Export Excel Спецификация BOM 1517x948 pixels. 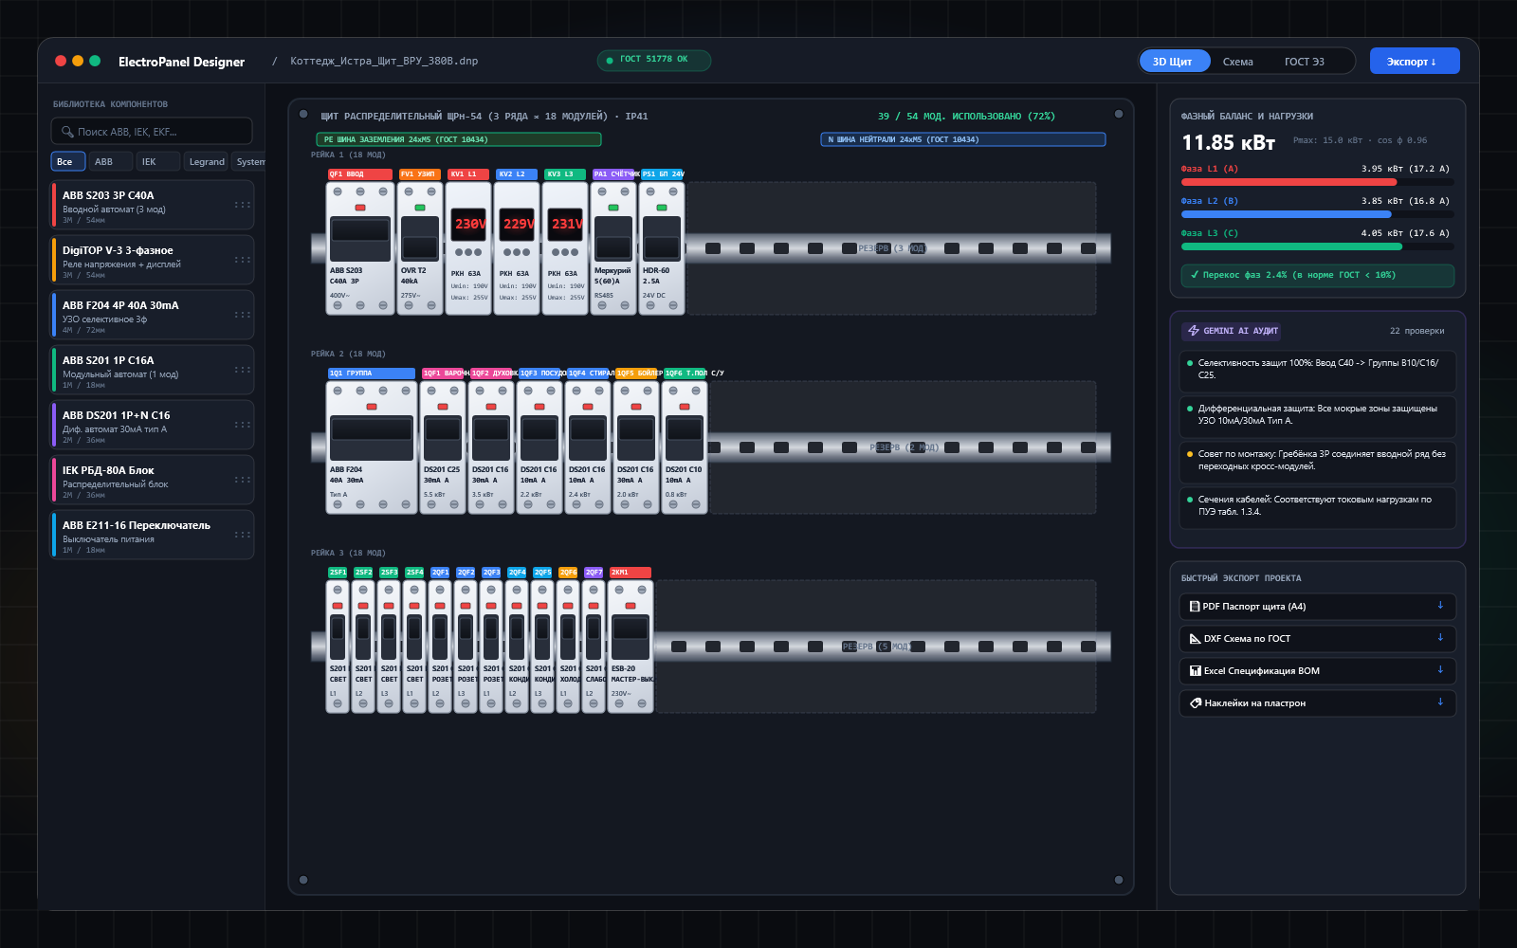[x=1318, y=671]
